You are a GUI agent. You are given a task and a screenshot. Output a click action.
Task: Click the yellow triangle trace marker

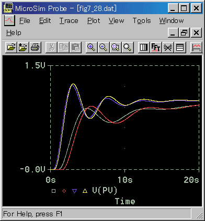[x=85, y=191]
